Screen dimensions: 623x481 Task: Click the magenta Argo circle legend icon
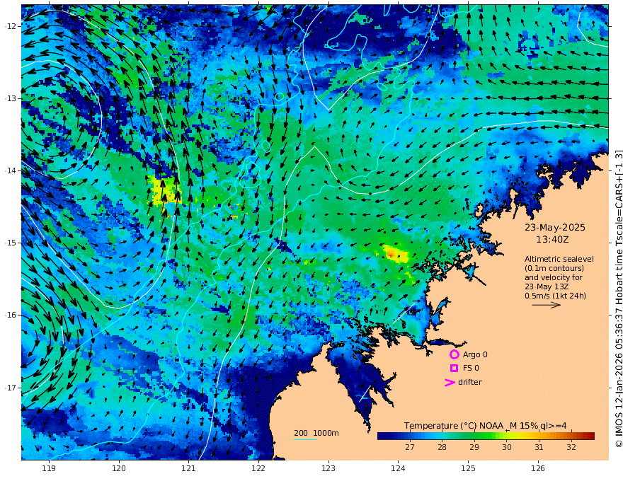454,354
